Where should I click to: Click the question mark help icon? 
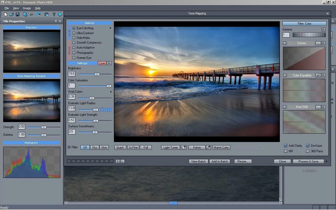click(54, 14)
